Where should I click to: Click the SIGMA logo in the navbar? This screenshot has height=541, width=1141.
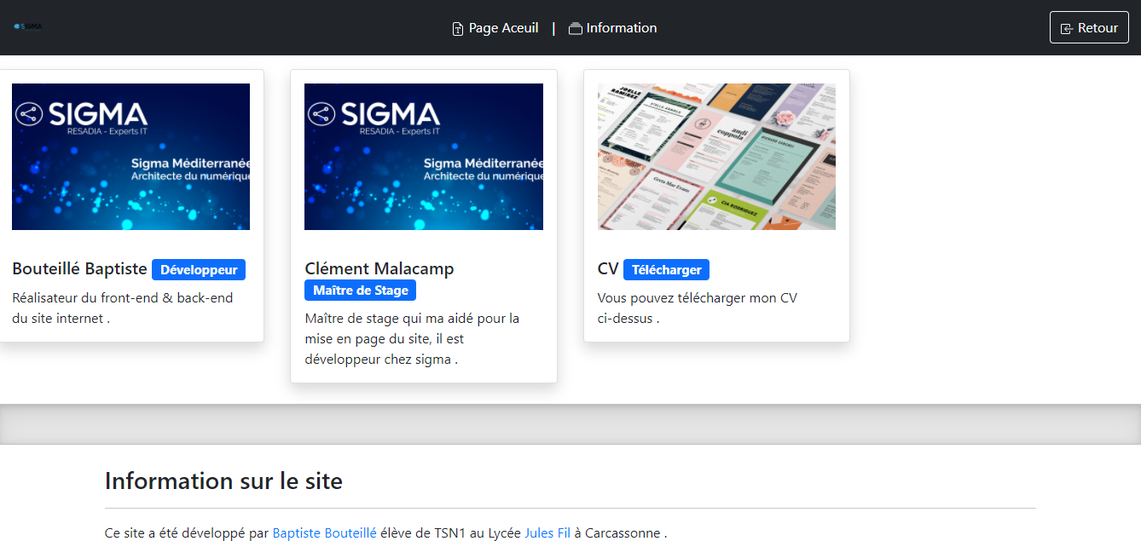tap(28, 26)
